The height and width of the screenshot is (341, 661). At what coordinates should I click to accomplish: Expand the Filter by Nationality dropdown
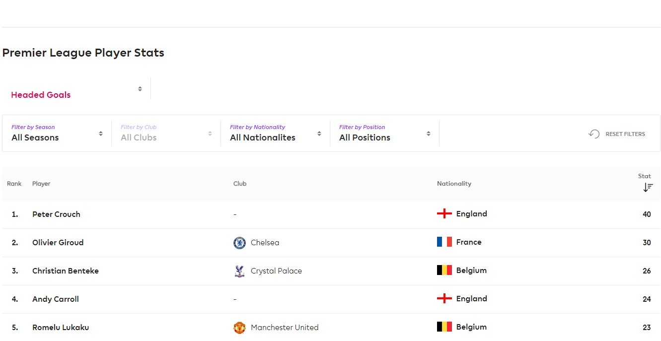pos(276,134)
